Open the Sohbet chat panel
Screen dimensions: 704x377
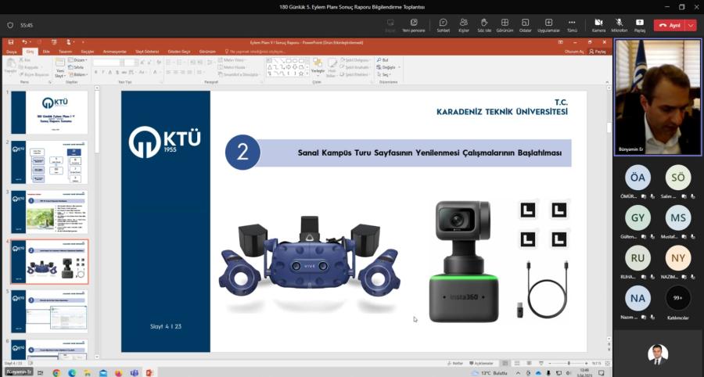point(444,25)
